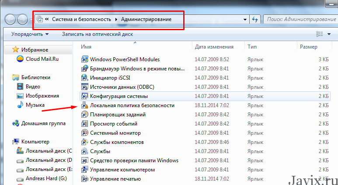338x185 pixels.
Task: Select Системный монитор name text
Action: click(115, 133)
